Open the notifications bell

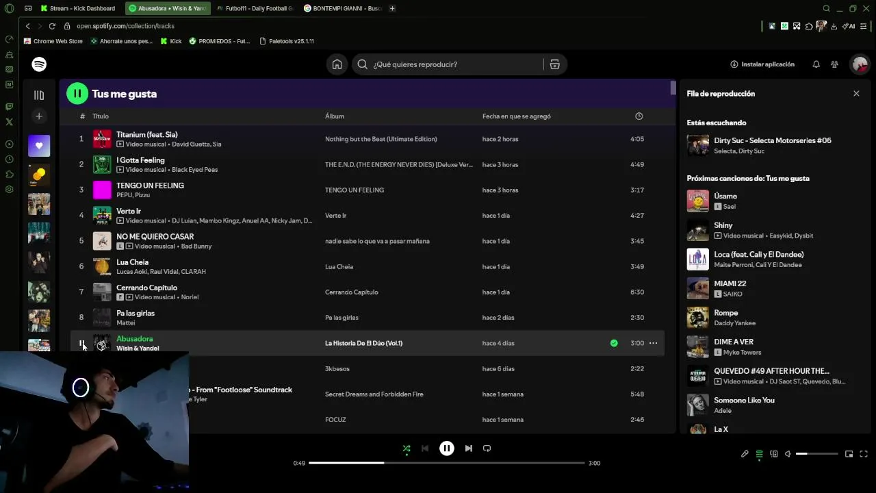coord(816,64)
